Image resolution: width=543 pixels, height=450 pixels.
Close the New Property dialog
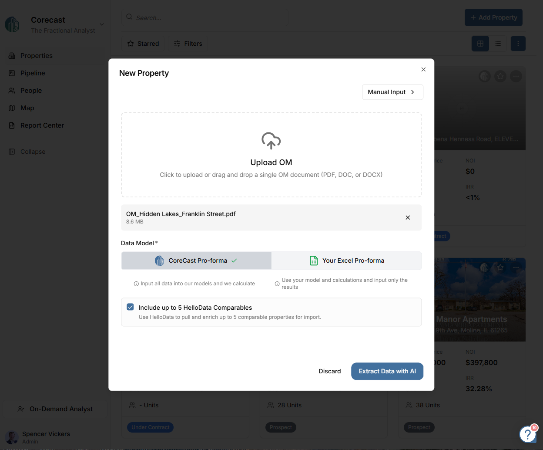click(423, 70)
